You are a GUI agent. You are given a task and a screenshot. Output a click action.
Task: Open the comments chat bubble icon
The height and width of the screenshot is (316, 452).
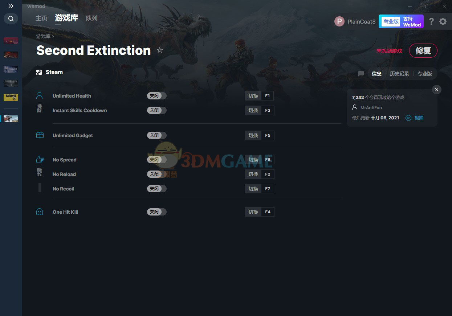pyautogui.click(x=361, y=74)
